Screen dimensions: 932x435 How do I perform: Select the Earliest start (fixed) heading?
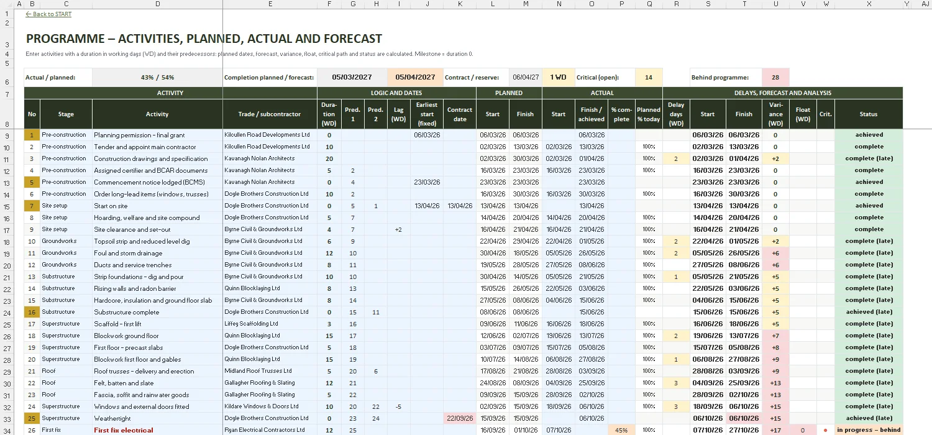tap(427, 114)
